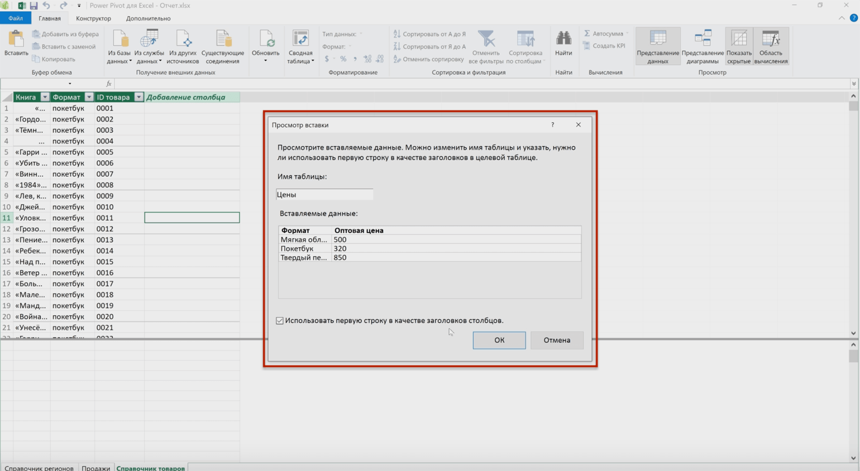Open the Главная ribbon tab
The height and width of the screenshot is (471, 860).
[50, 18]
